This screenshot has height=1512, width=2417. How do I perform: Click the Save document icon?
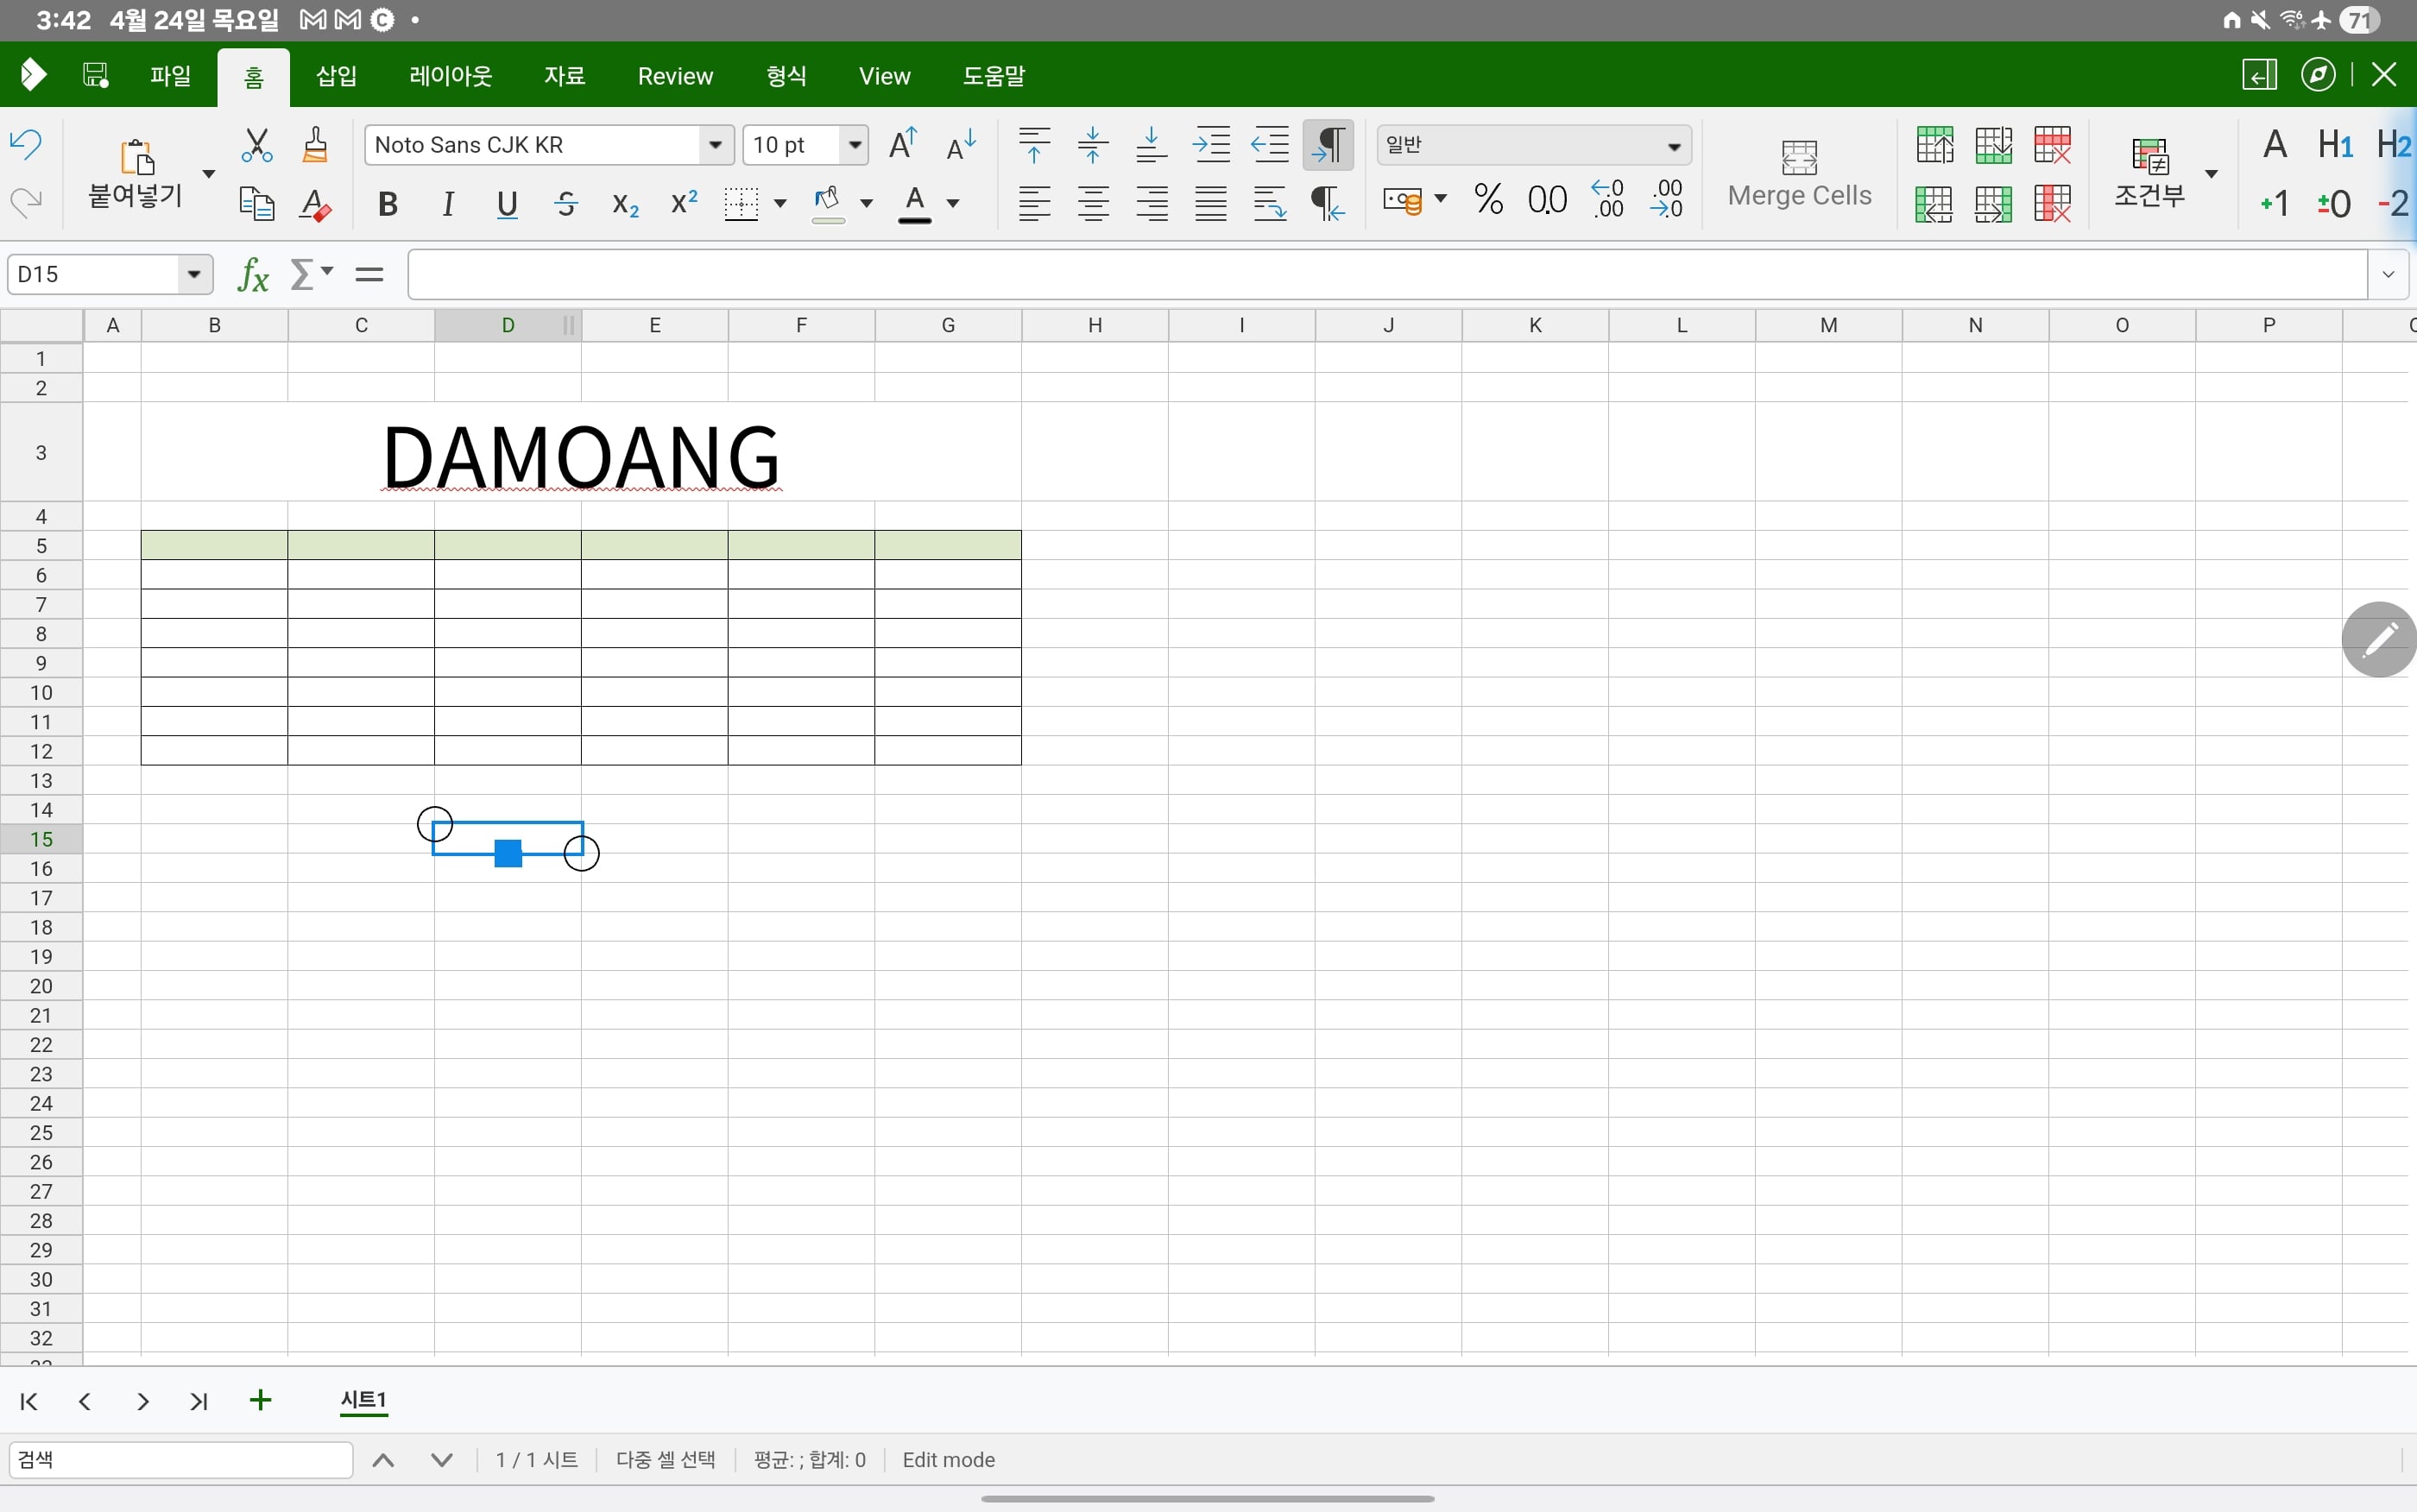point(96,75)
